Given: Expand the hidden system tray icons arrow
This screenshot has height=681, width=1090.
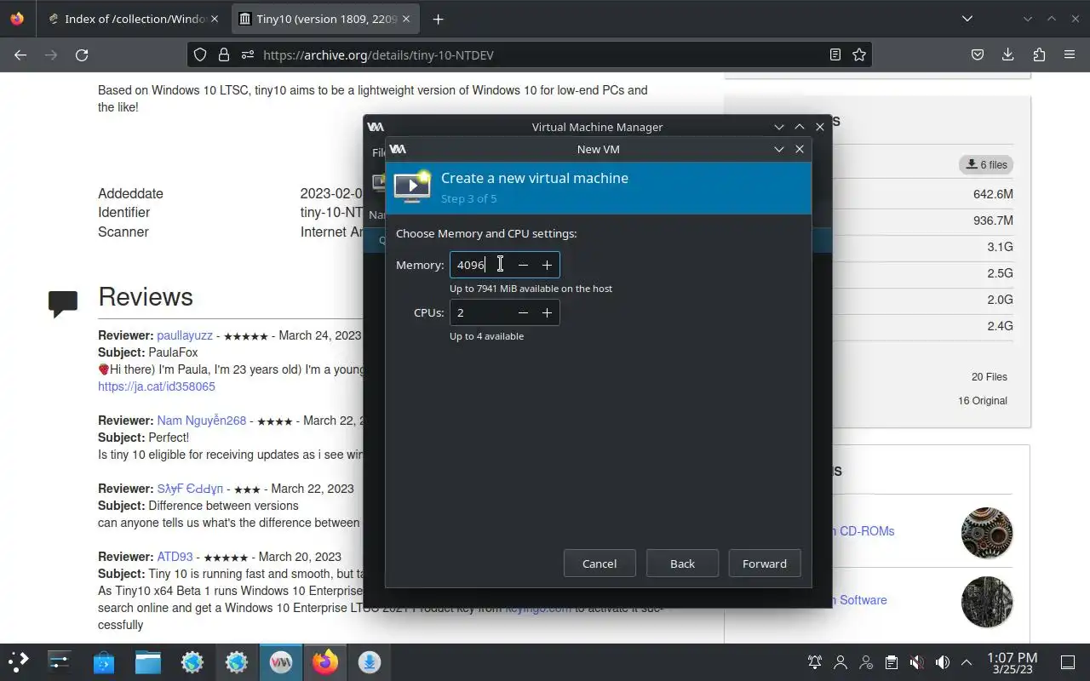Looking at the screenshot, I should coord(967,662).
